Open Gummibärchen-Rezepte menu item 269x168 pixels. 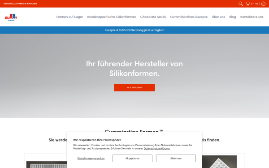click(x=189, y=17)
